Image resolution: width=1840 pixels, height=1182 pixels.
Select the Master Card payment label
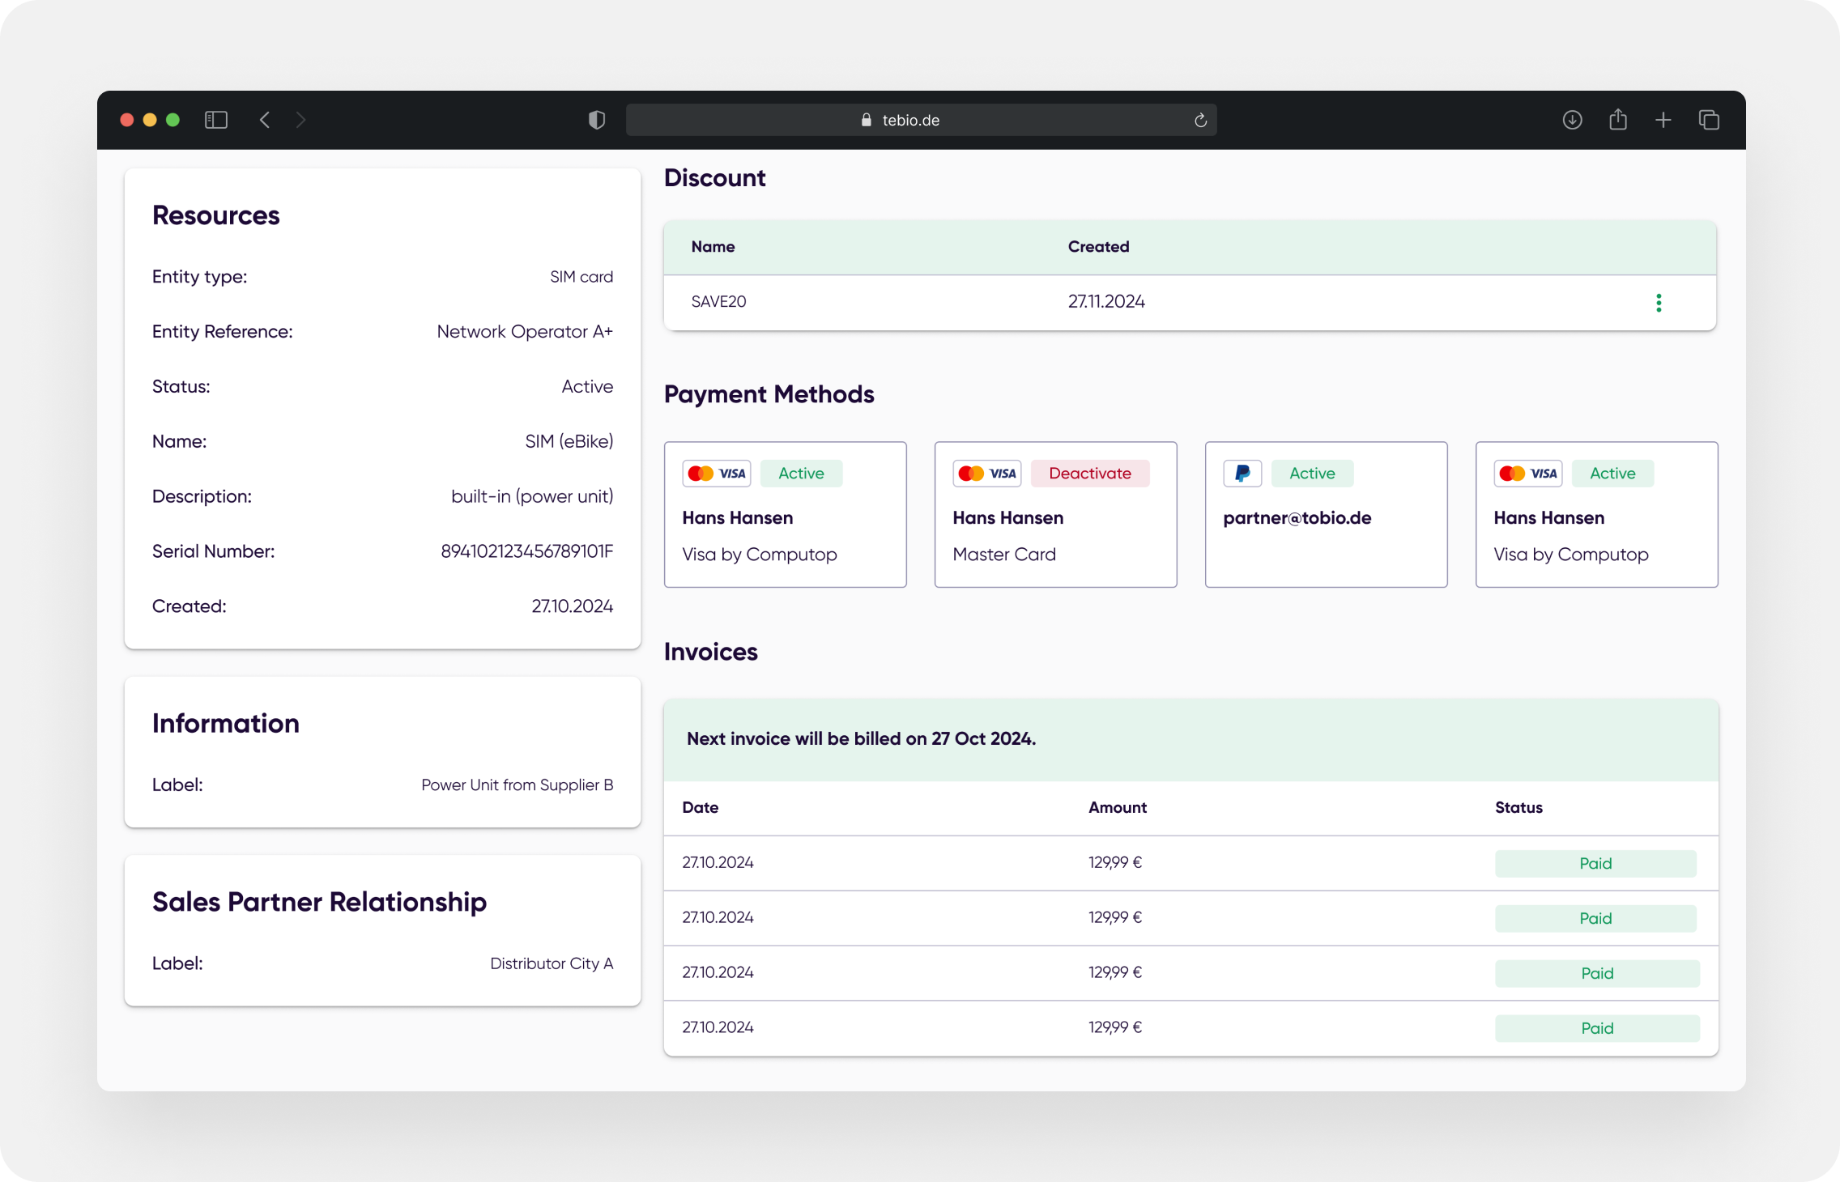1004,555
